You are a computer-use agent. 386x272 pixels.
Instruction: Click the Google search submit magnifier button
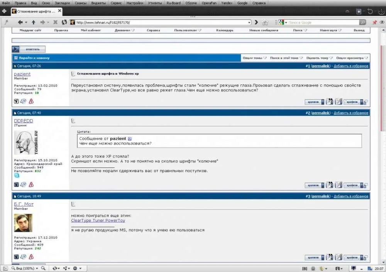tap(362, 22)
